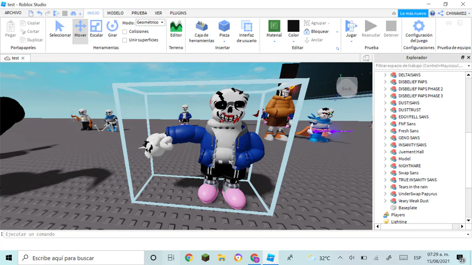The height and width of the screenshot is (265, 472).
Task: Click the undo arrow in quick toolbar
Action: pos(39,13)
